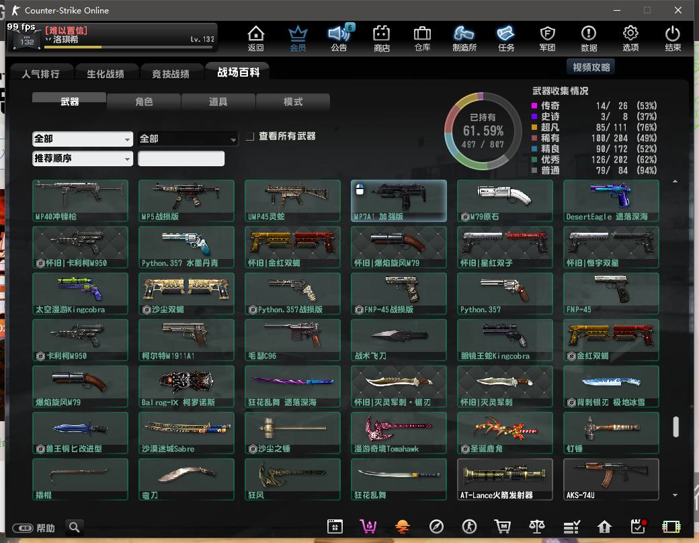Image resolution: width=699 pixels, height=543 pixels.
Task: Click the magnifier search icon beside 帮助
Action: click(x=75, y=528)
